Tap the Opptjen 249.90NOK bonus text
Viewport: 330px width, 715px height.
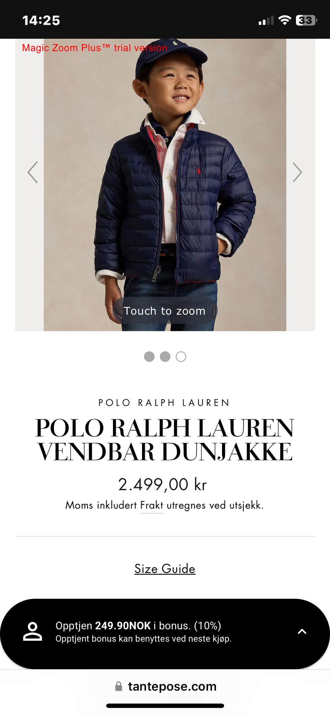click(138, 626)
